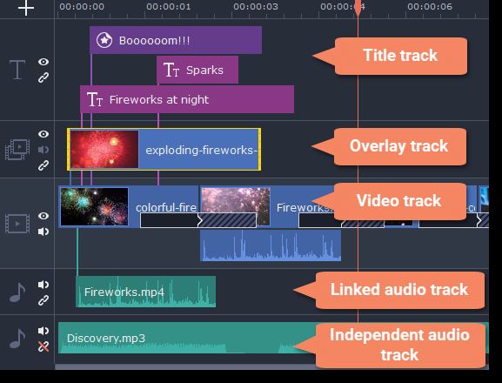Select the Sparks title clip

[197, 70]
